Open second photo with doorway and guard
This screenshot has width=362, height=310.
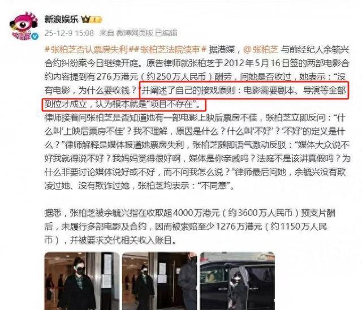coord(160,281)
